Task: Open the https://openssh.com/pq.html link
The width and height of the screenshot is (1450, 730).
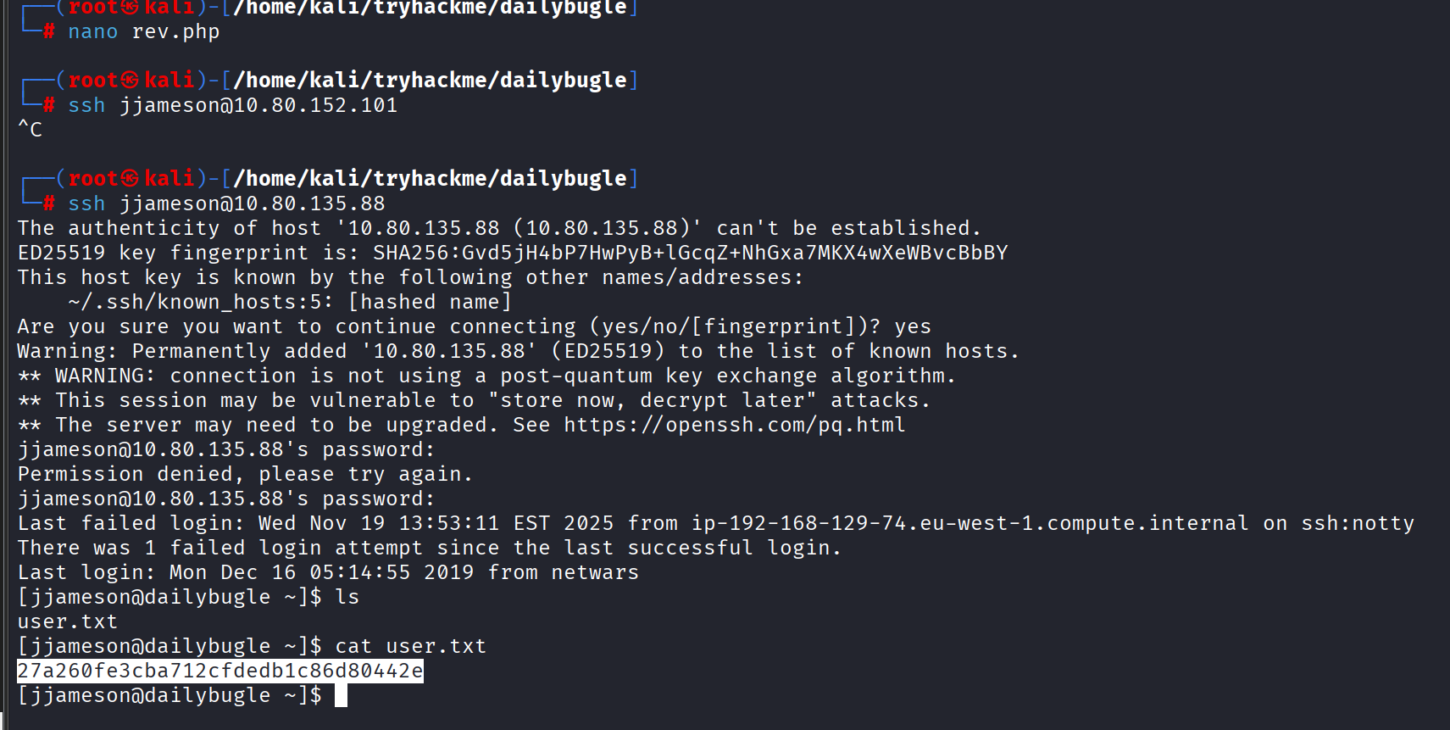Action: [x=734, y=425]
